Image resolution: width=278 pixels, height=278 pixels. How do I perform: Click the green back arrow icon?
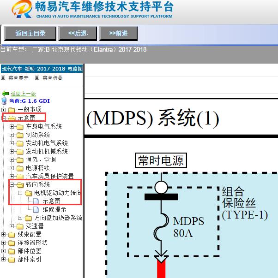(x=5, y=94)
